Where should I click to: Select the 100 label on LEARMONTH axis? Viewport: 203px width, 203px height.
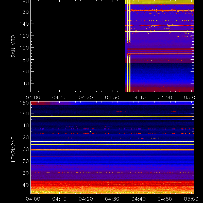pos(24,149)
